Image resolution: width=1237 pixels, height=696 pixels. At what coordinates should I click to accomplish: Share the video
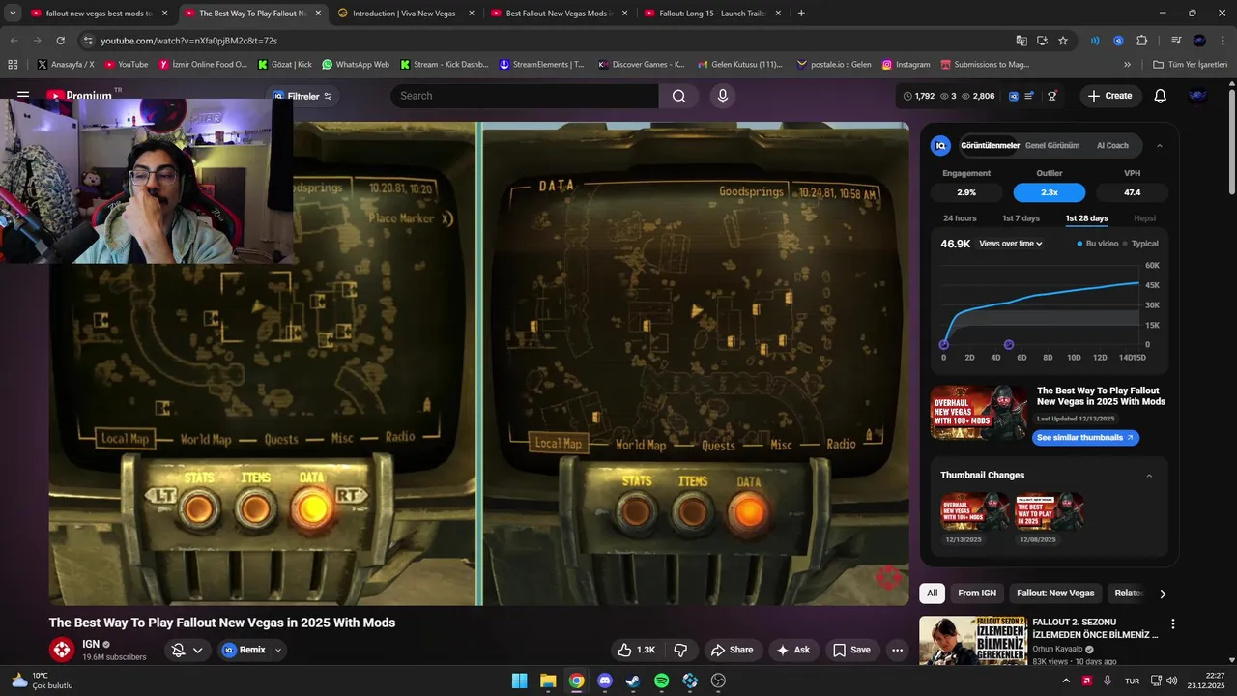[732, 650]
